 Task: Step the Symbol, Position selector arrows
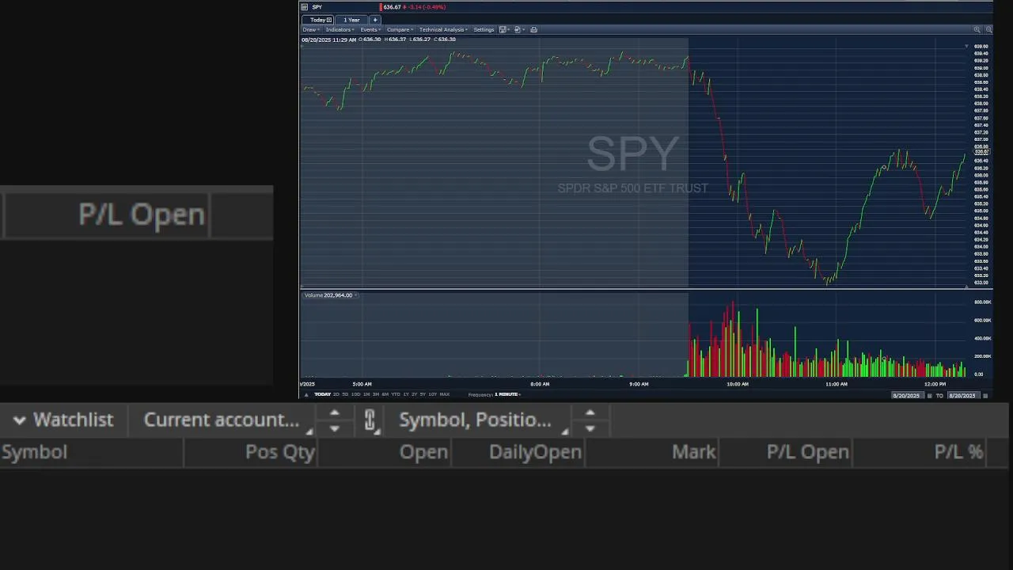(x=590, y=420)
